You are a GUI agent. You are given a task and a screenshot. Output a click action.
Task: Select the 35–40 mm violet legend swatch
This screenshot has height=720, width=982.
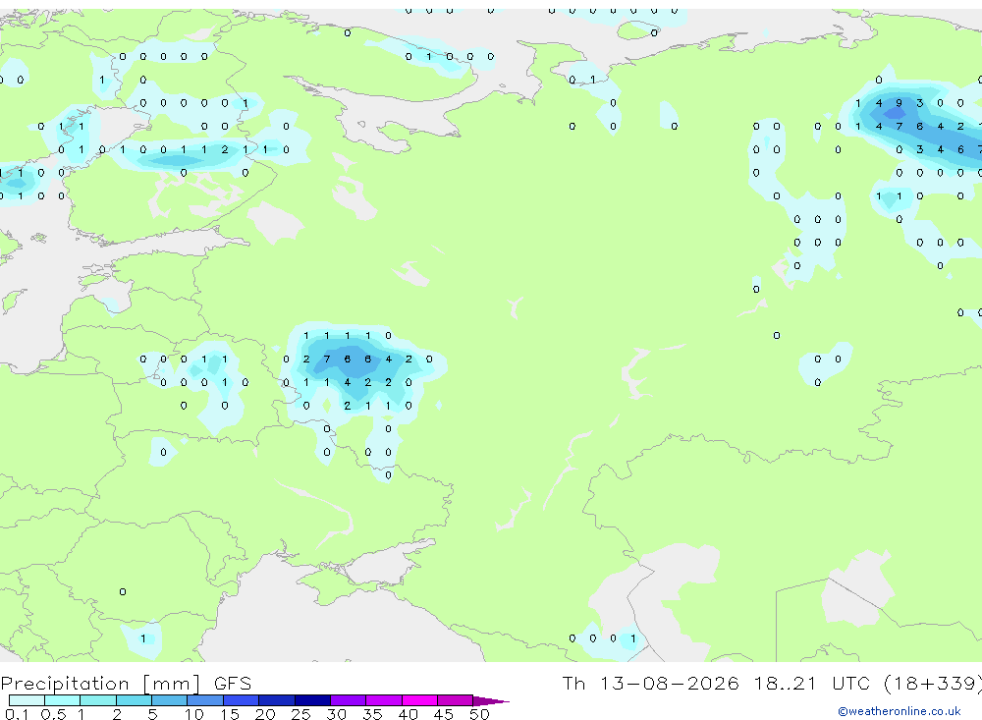tap(384, 700)
